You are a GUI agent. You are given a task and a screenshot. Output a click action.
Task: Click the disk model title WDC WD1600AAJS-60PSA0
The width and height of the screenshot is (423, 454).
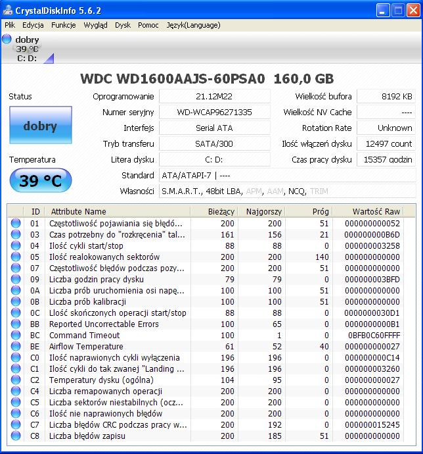(x=173, y=78)
